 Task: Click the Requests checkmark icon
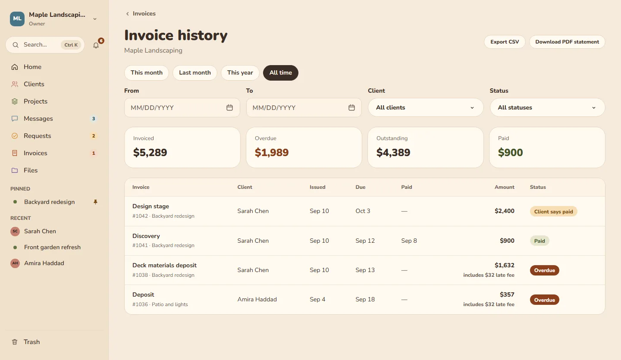(x=15, y=136)
